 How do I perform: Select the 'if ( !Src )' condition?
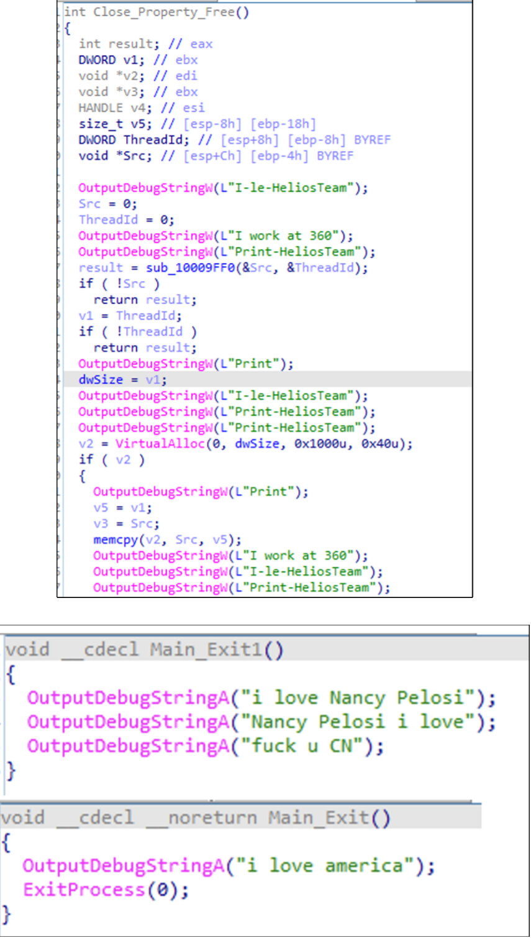coord(119,284)
